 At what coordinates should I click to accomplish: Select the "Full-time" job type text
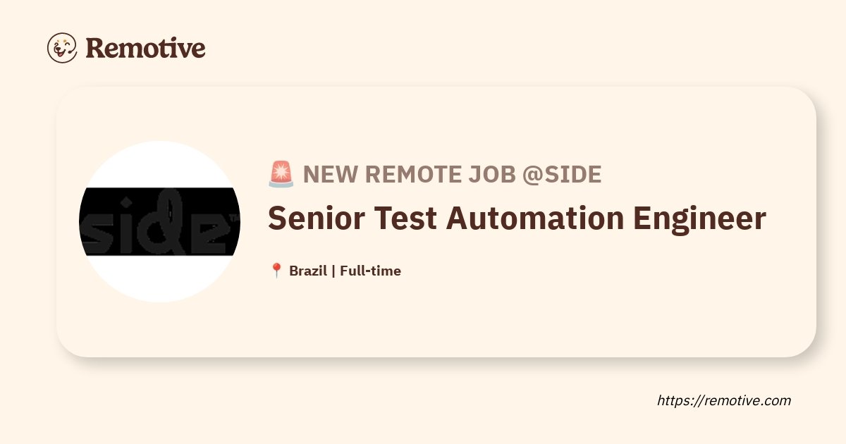click(x=370, y=271)
